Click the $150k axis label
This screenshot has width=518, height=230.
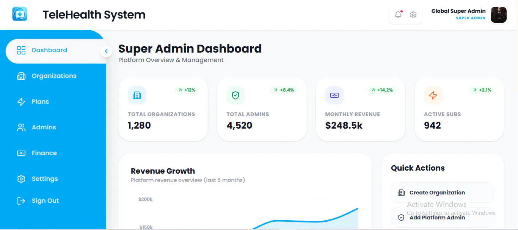pyautogui.click(x=146, y=227)
